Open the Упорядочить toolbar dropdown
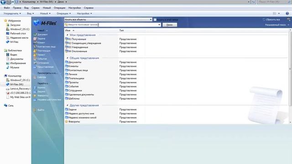This screenshot has width=292, height=164. [x=12, y=13]
